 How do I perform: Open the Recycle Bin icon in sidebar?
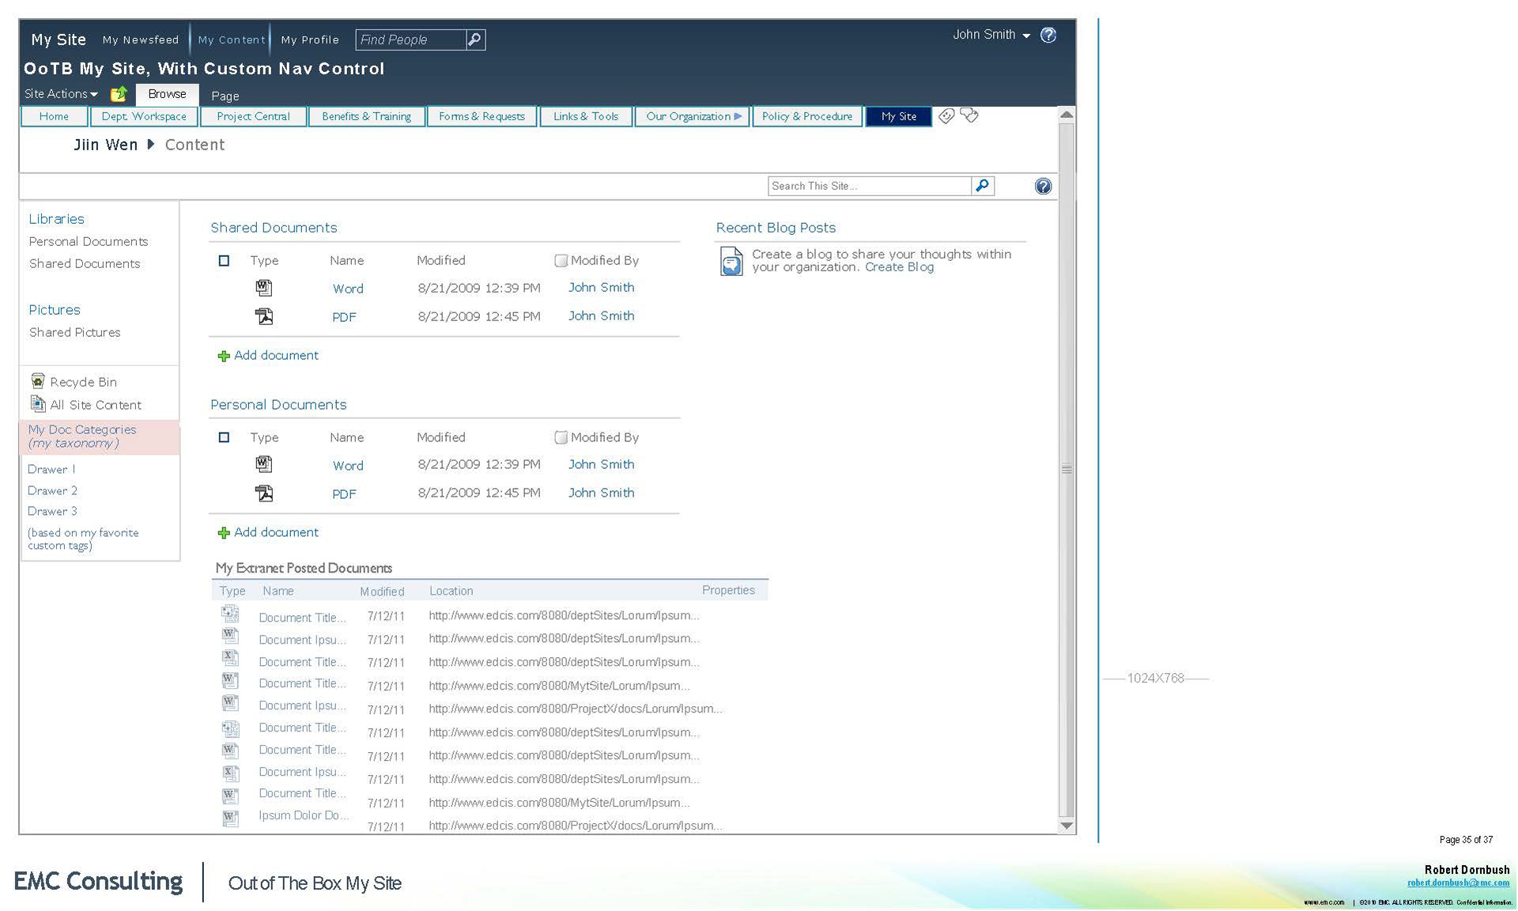(38, 381)
